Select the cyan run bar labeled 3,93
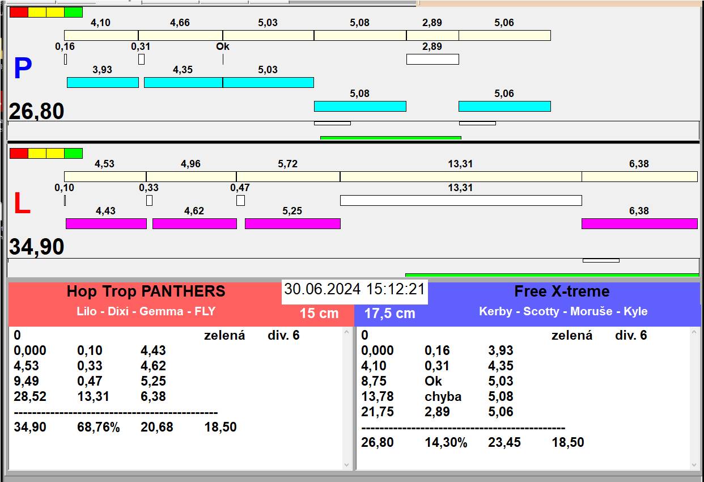 [103, 82]
